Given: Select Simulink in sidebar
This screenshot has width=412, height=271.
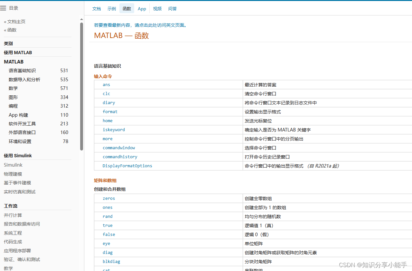Looking at the screenshot, I should (13, 165).
